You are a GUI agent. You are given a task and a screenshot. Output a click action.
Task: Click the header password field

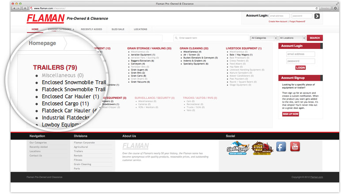click(x=302, y=16)
